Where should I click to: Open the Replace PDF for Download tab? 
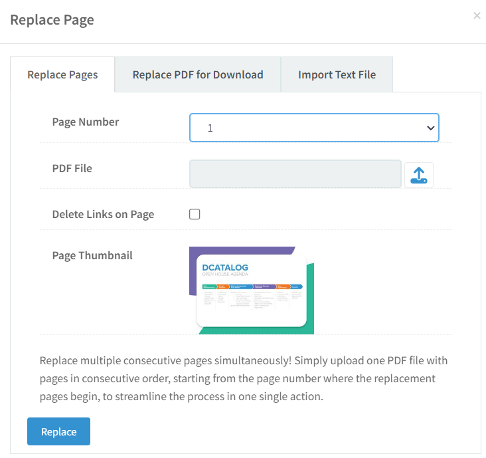[198, 74]
